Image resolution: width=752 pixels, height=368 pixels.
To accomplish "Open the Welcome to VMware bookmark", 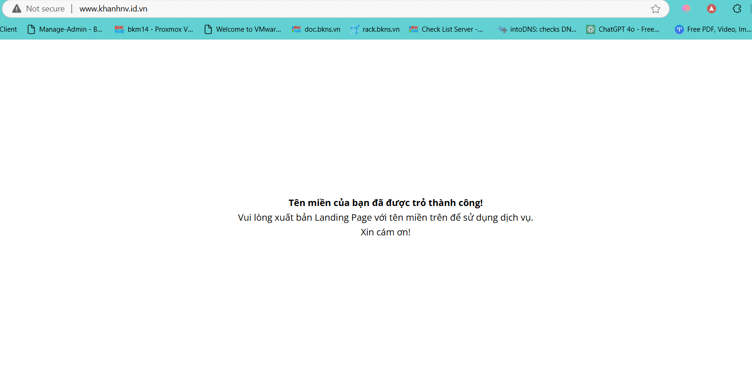I will click(242, 29).
